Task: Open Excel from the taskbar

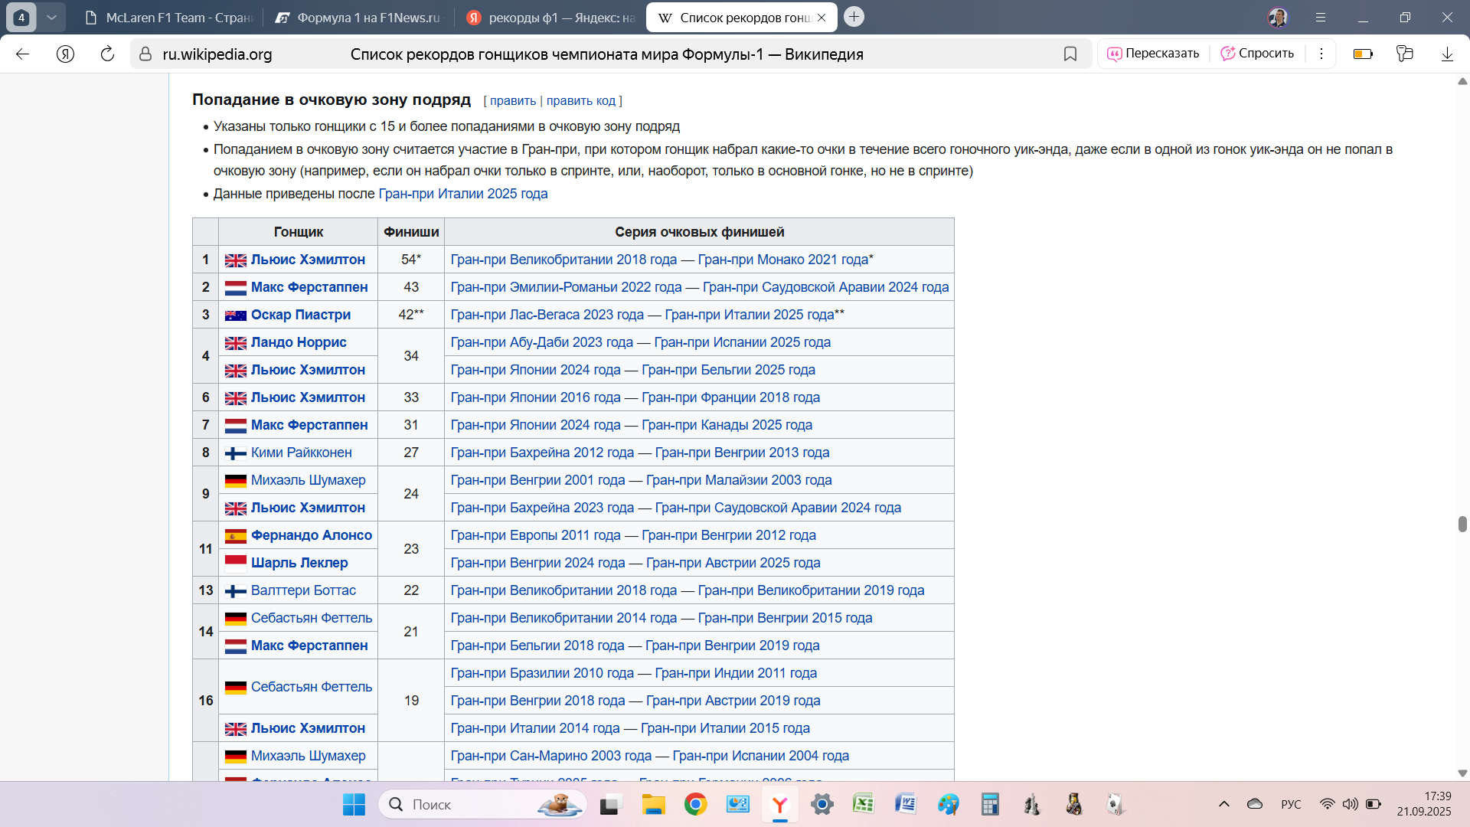Action: click(x=864, y=804)
